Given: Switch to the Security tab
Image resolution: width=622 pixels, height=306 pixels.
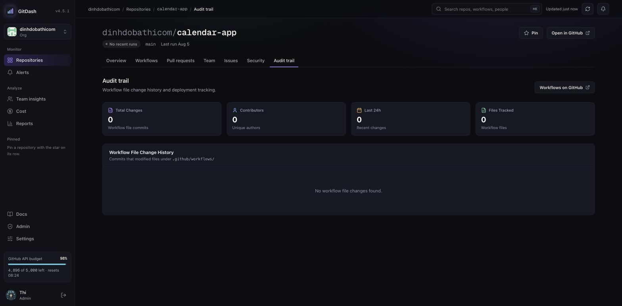Looking at the screenshot, I should (x=255, y=61).
